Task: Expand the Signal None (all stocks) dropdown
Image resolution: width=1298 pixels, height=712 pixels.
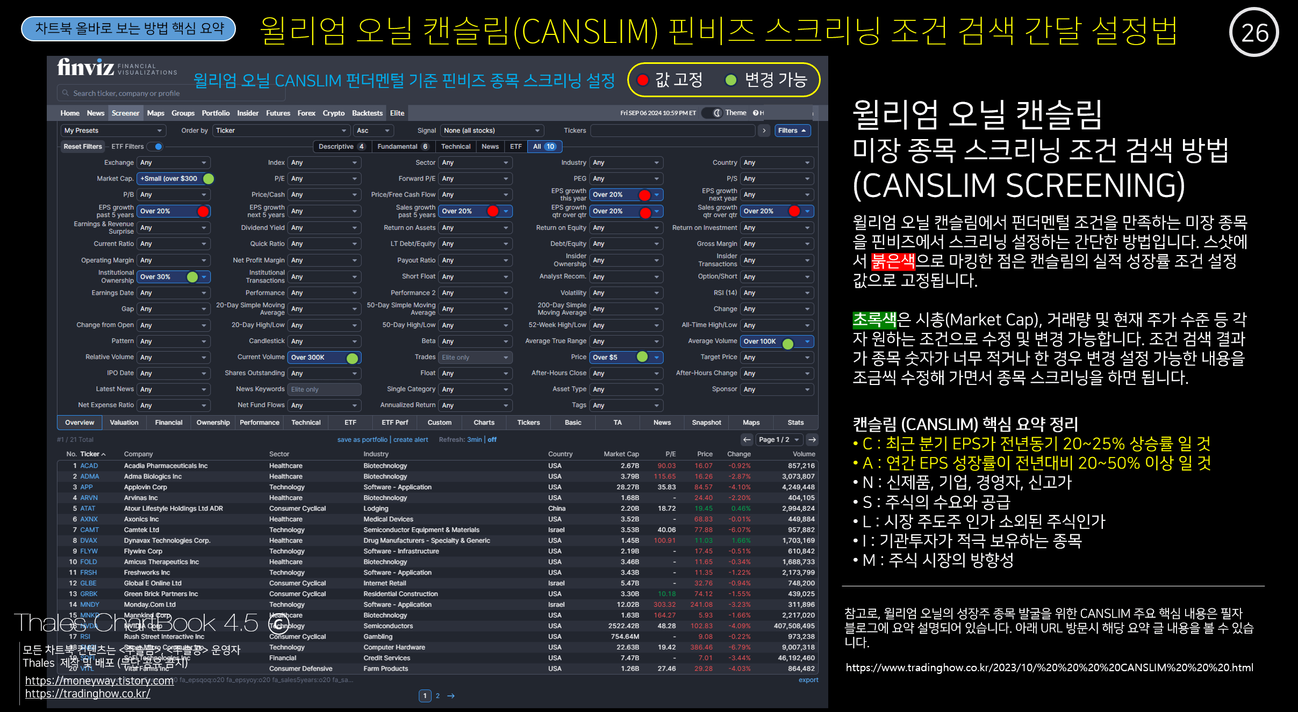Action: click(492, 130)
